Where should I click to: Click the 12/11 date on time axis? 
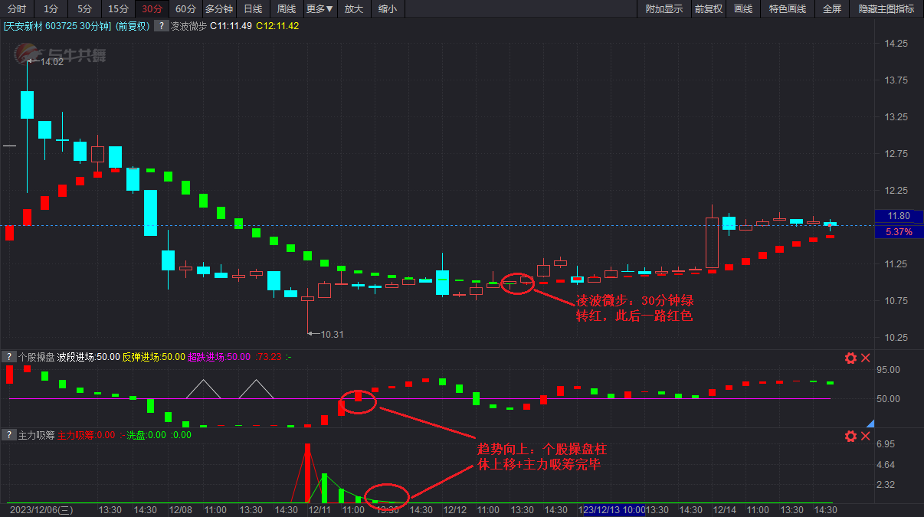coord(319,509)
